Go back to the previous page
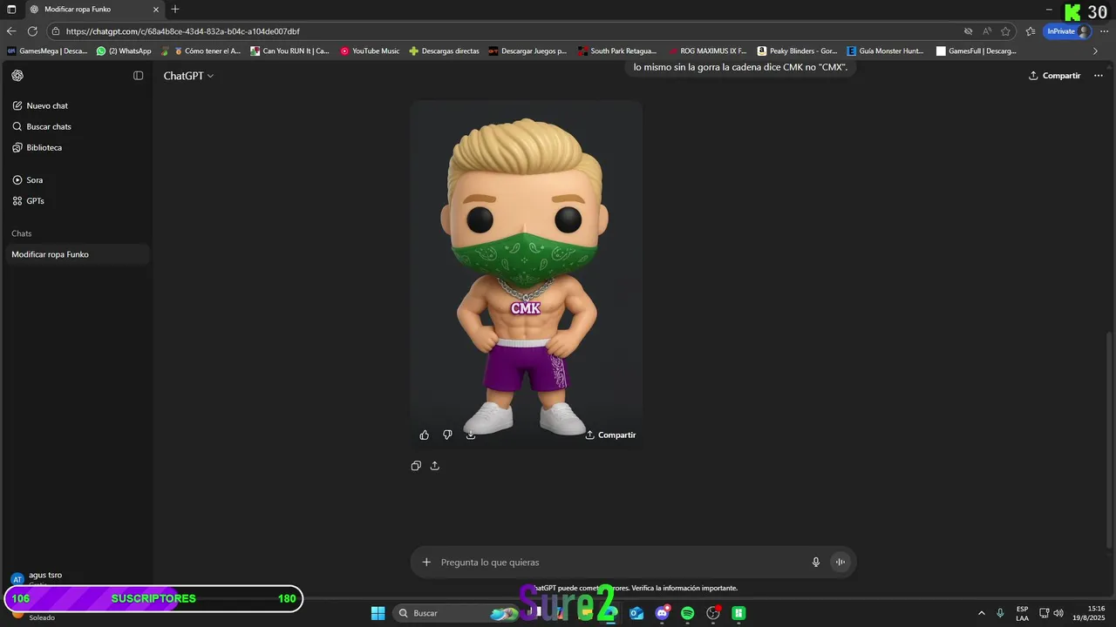1116x627 pixels. [11, 30]
